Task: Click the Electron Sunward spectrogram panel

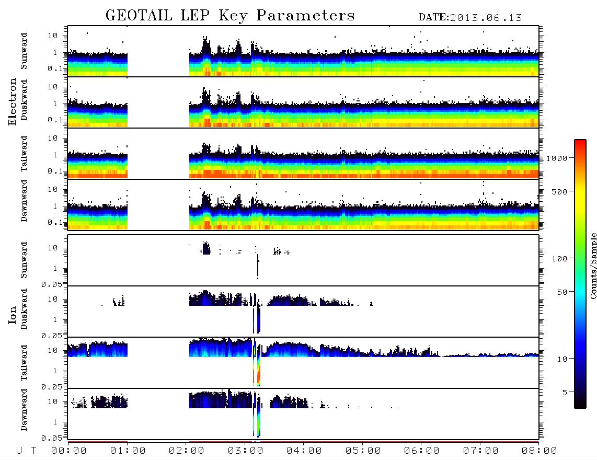Action: point(303,51)
